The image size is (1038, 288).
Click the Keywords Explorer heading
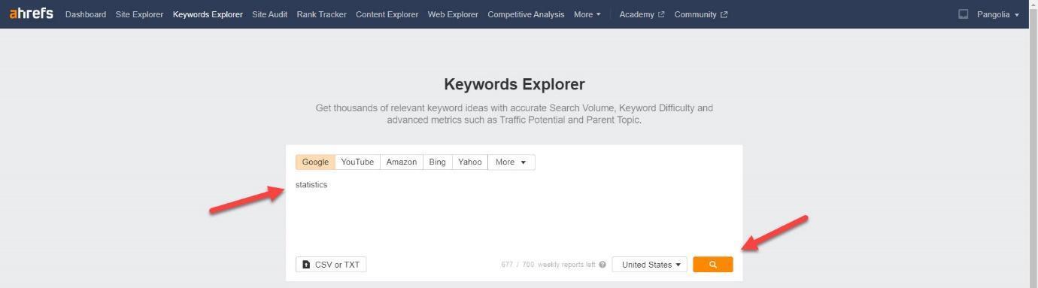coord(514,84)
